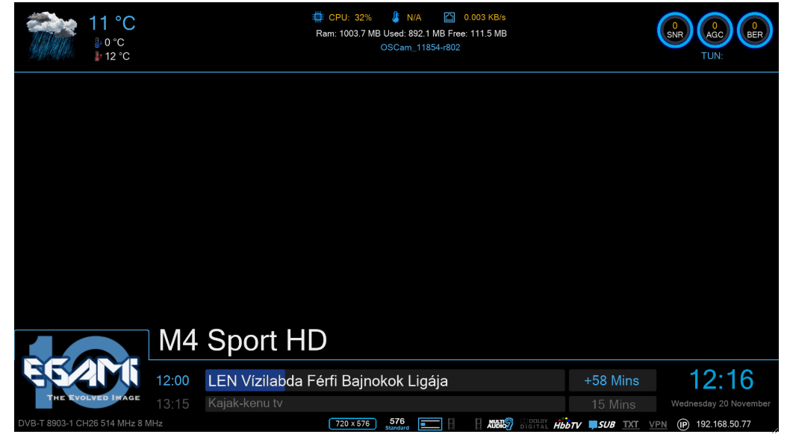This screenshot has width=790, height=443.
Task: Click the M4 Sport HD channel name
Action: coord(243,340)
